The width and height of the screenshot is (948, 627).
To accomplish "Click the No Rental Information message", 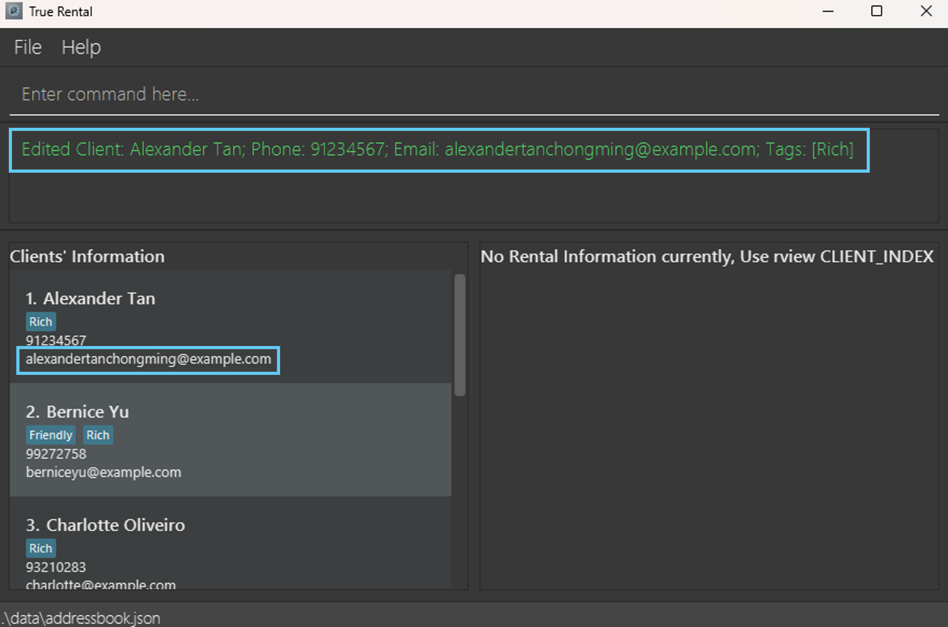I will (707, 256).
